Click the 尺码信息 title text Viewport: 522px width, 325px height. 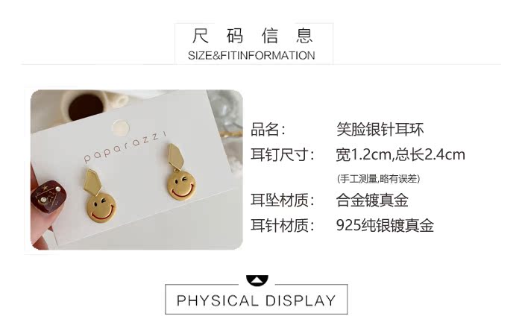pyautogui.click(x=253, y=36)
